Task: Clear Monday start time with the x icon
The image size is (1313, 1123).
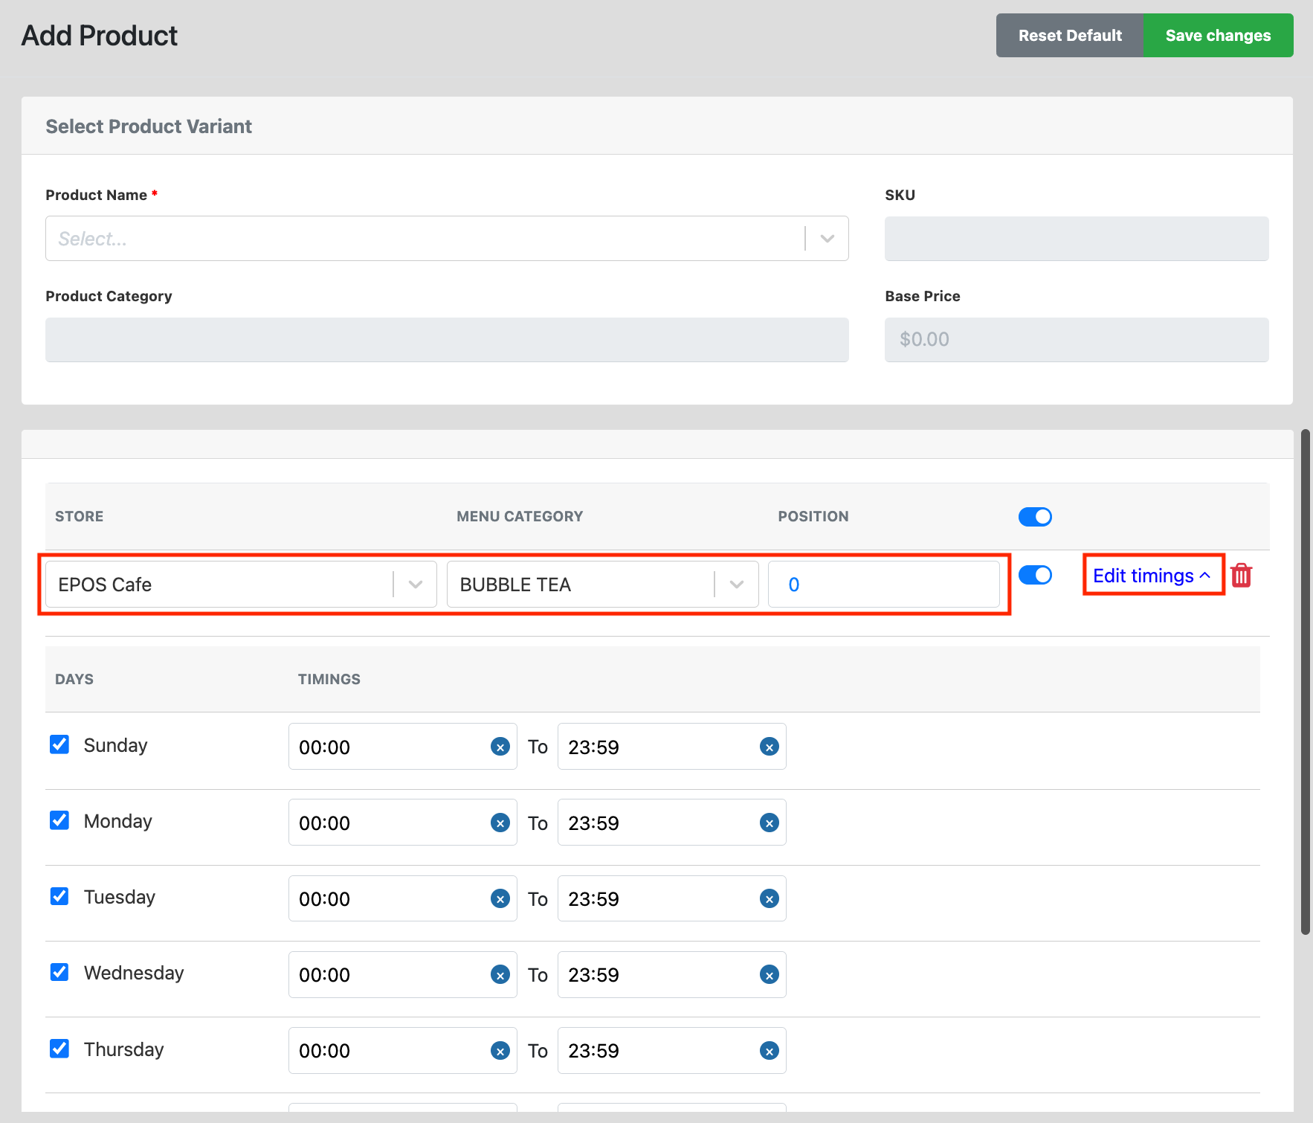Action: pyautogui.click(x=500, y=823)
